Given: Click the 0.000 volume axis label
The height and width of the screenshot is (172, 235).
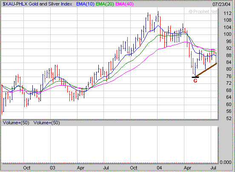Looking at the screenshot, I should point(225,162).
